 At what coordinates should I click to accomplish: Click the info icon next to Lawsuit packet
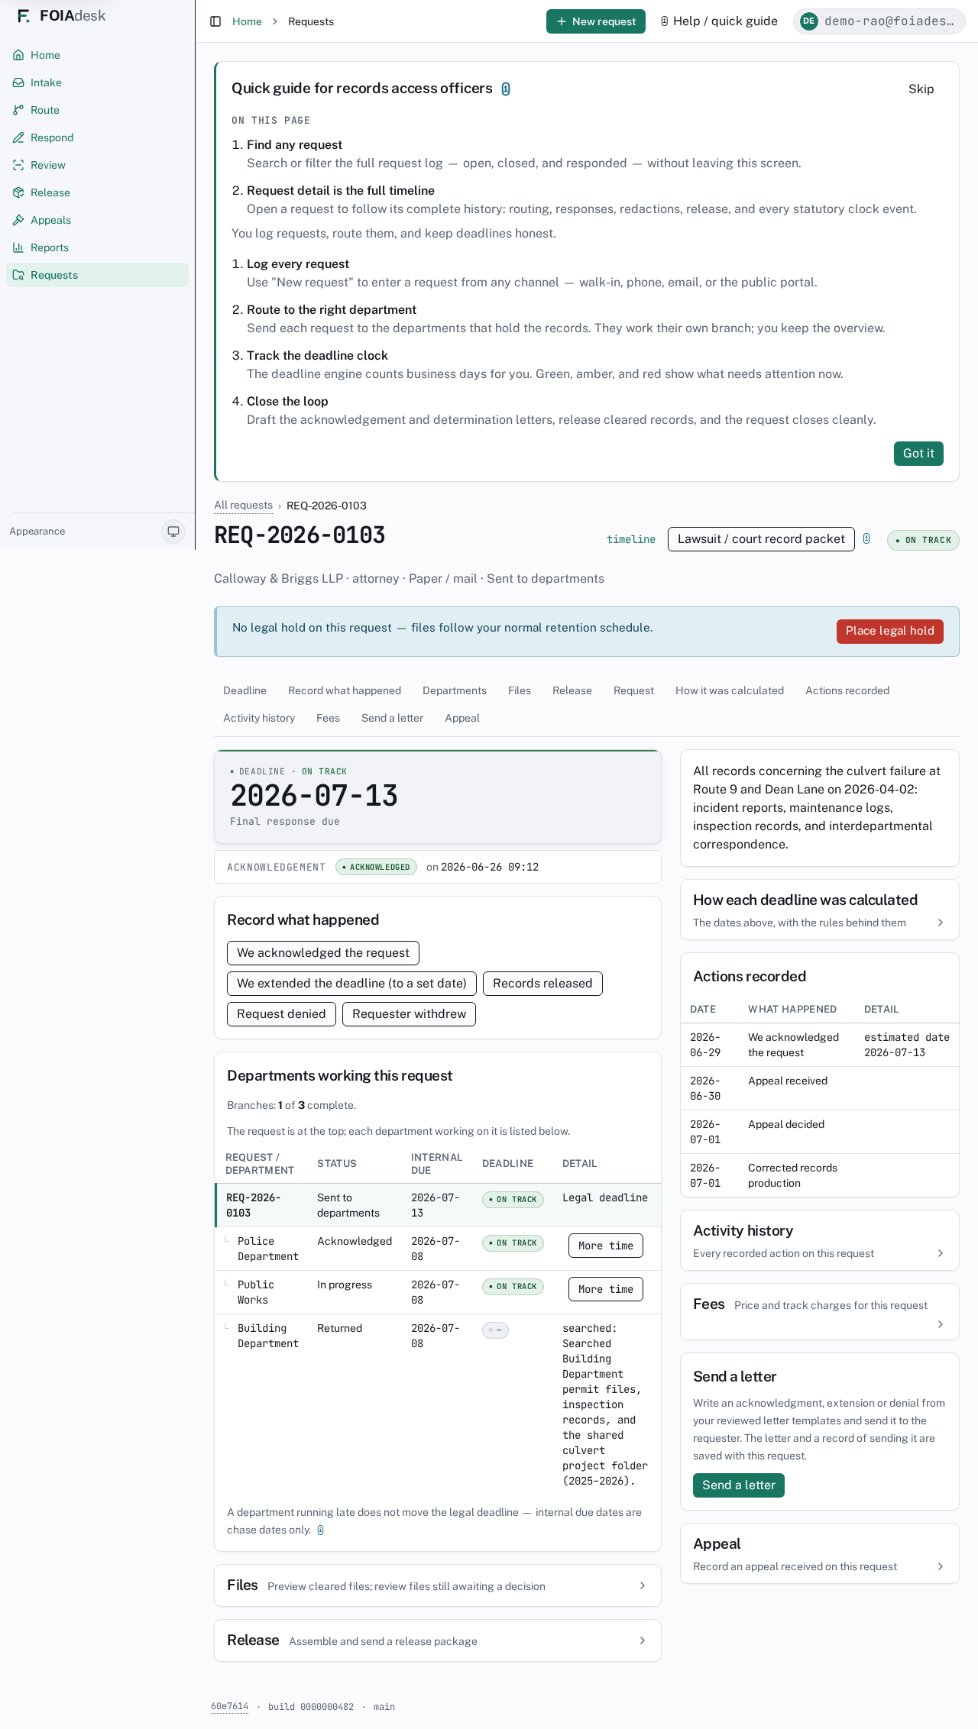click(x=866, y=538)
